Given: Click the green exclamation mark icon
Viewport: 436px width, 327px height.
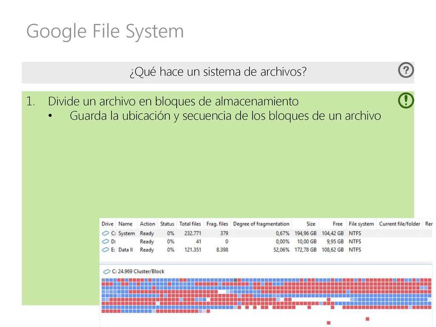Looking at the screenshot, I should point(406,100).
